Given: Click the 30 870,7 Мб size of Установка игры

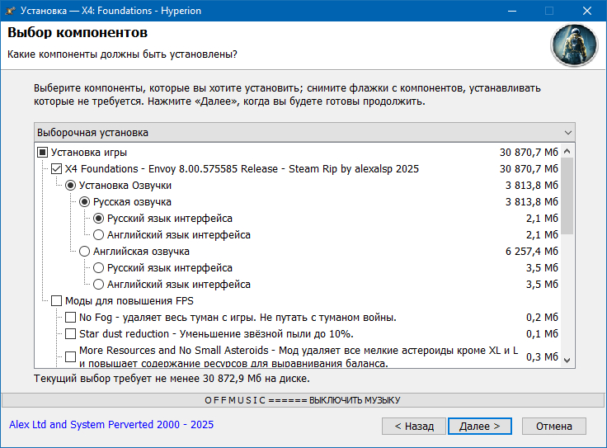Looking at the screenshot, I should 529,152.
